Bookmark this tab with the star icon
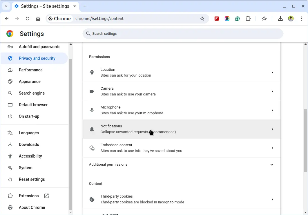The image size is (308, 215). 202,19
